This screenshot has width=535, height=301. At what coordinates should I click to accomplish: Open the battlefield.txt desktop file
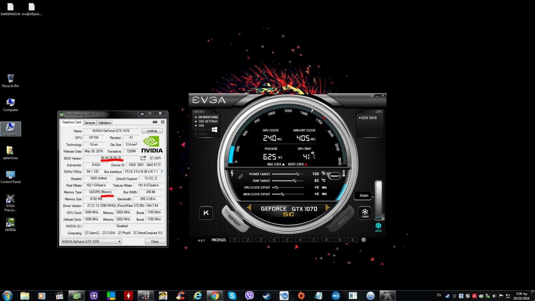coord(10,9)
